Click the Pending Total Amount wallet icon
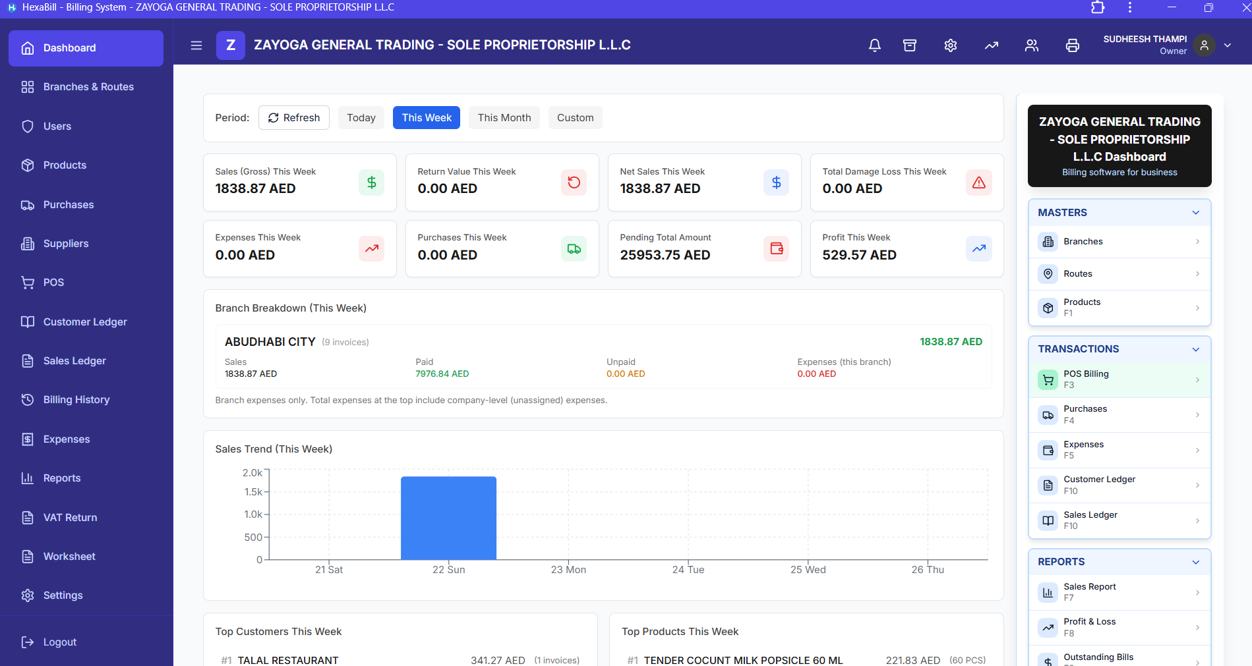Image resolution: width=1252 pixels, height=666 pixels. (776, 248)
